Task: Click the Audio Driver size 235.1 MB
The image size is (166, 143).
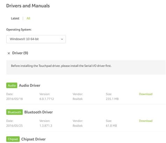Action: tap(112, 99)
